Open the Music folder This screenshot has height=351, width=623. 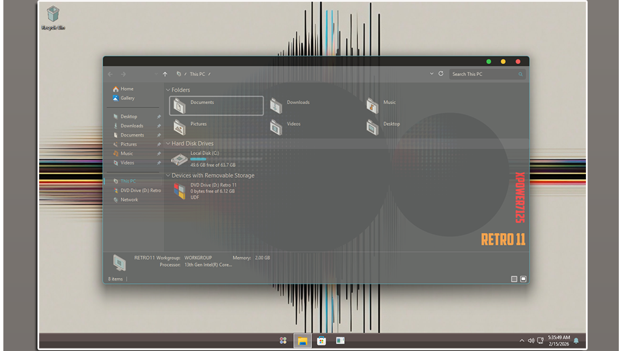(x=373, y=106)
